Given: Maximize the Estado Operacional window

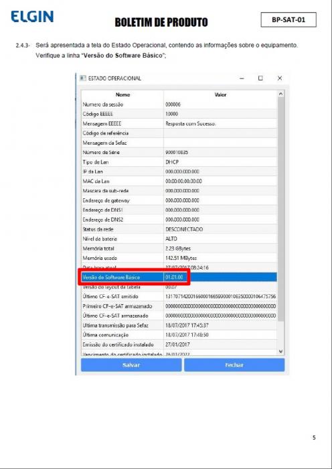Looking at the screenshot, I should click(260, 78).
